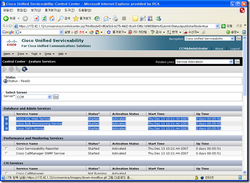Open the IE Tools menu (도구)
250x183 pixels.
pyautogui.click(x=70, y=10)
